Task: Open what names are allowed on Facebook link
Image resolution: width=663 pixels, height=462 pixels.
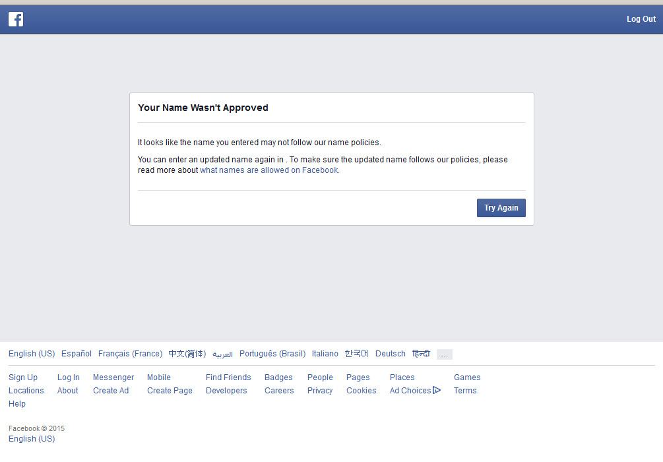Action: click(x=269, y=170)
